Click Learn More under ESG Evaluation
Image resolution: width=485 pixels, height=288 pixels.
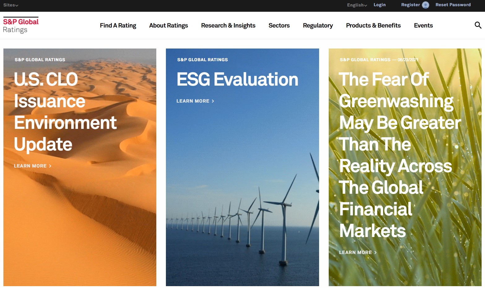pos(195,101)
